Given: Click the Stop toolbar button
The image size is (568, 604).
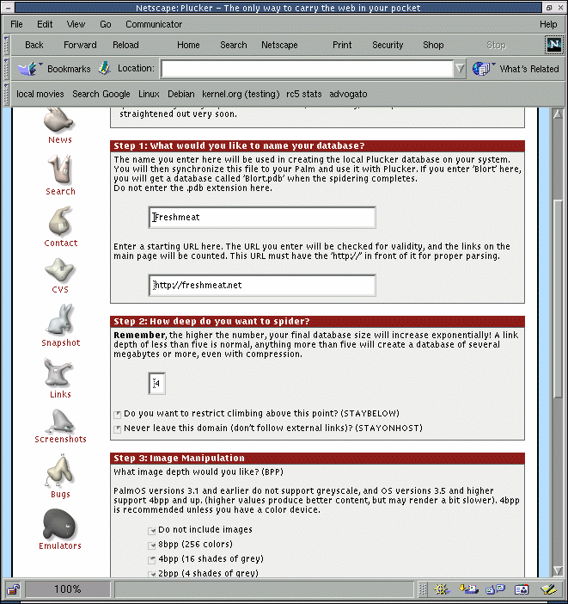Looking at the screenshot, I should point(496,45).
